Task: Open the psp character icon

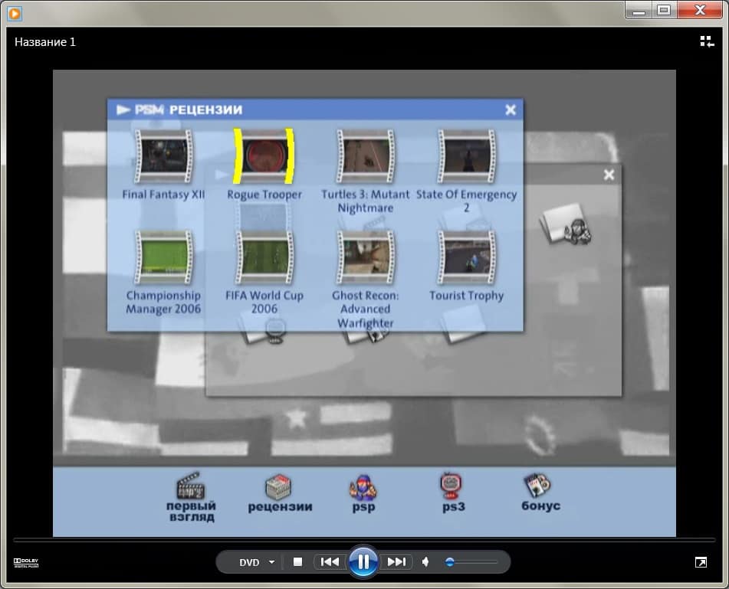Action: point(363,487)
